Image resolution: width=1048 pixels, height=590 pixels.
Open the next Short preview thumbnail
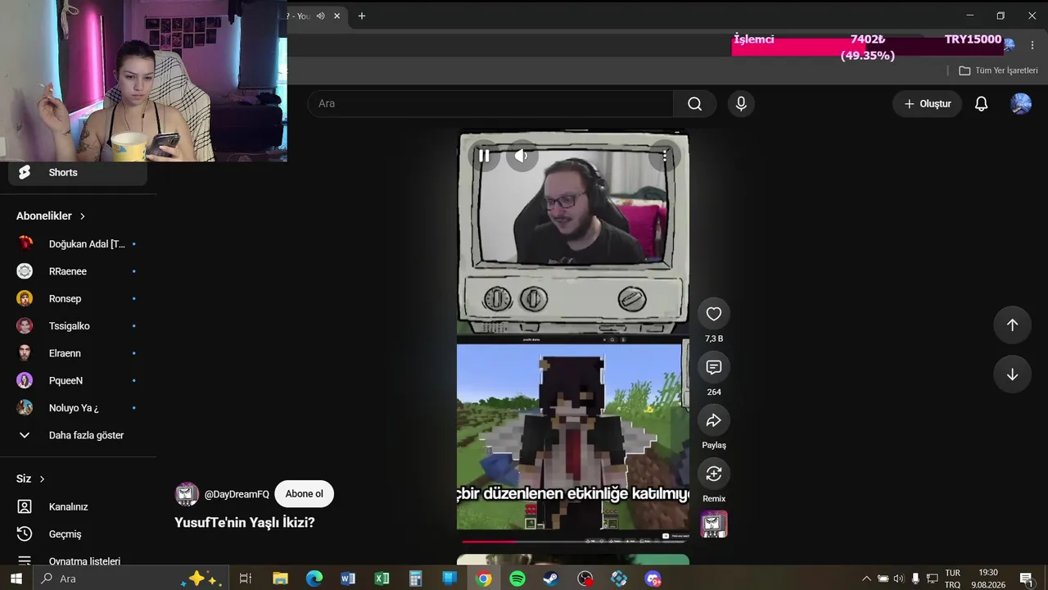(x=573, y=560)
